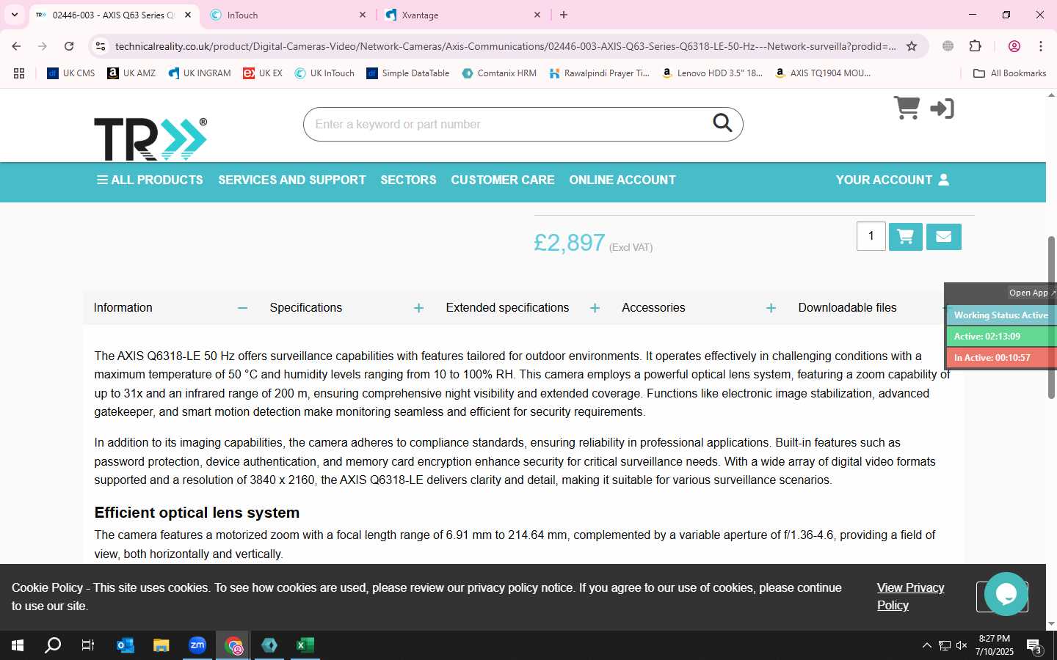Bookmark this page with star icon
1057x660 pixels.
coord(912,46)
